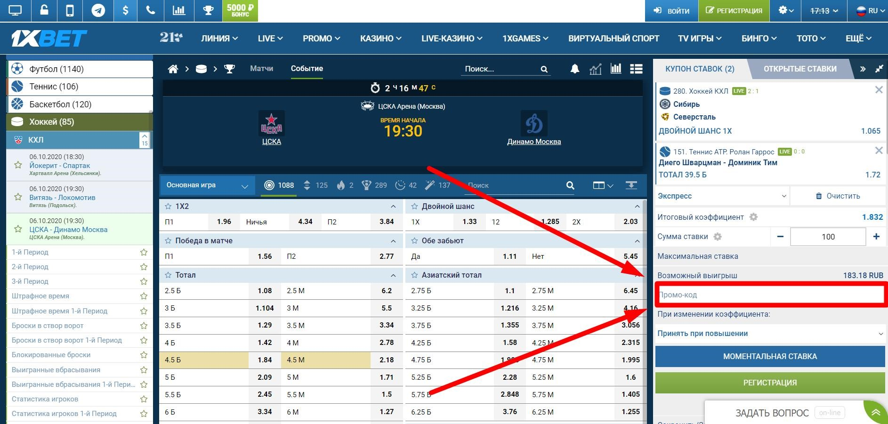Open the Экспресс bet type dropdown
The image size is (888, 424).
[722, 196]
